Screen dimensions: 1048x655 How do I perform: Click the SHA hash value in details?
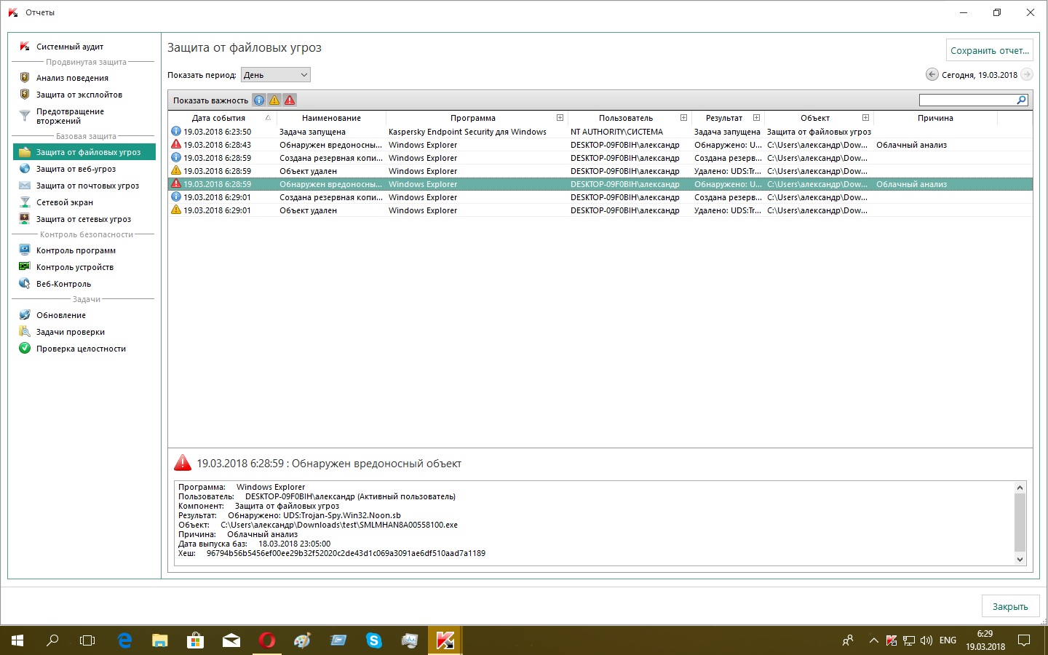(346, 553)
